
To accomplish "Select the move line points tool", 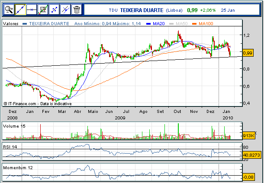I will pyautogui.click(x=54, y=10).
